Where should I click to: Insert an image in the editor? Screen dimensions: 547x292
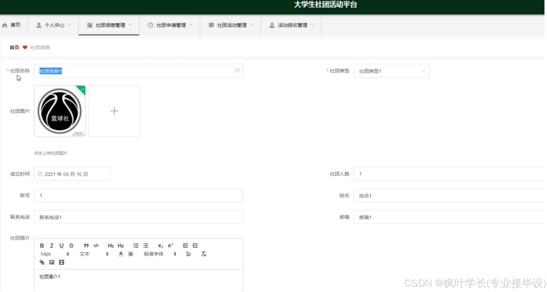[x=52, y=262]
